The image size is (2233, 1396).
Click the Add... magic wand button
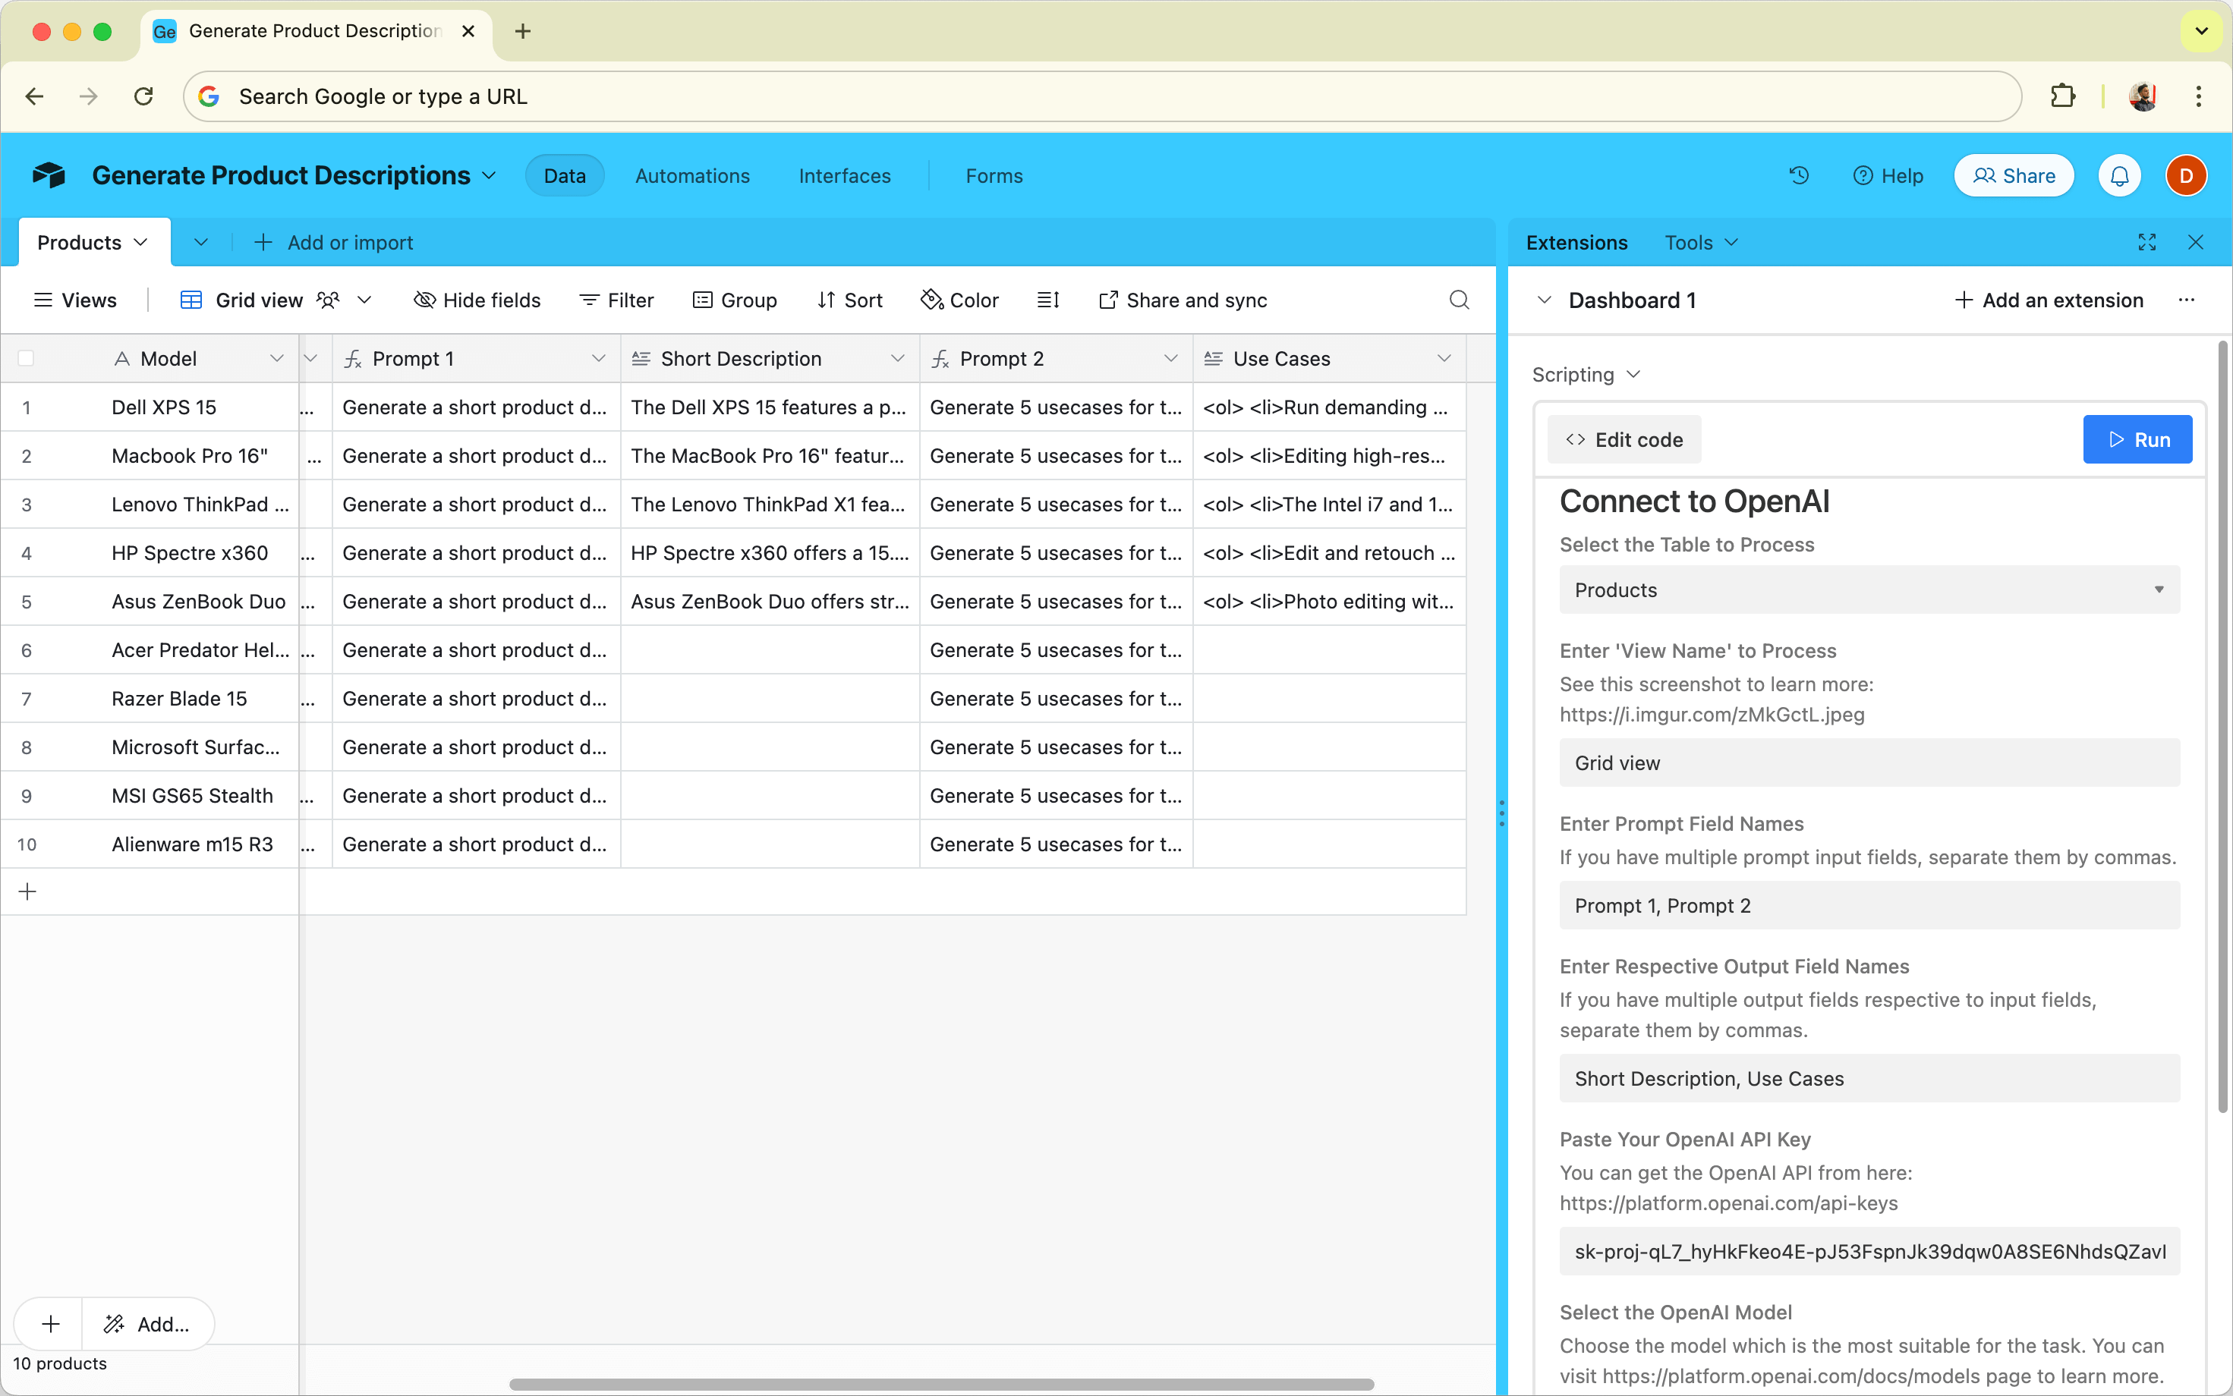tap(148, 1324)
